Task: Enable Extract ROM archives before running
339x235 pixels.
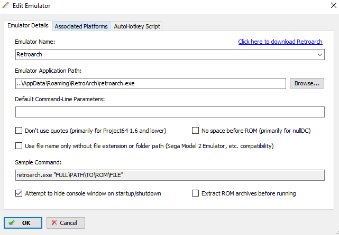Action: (196, 193)
